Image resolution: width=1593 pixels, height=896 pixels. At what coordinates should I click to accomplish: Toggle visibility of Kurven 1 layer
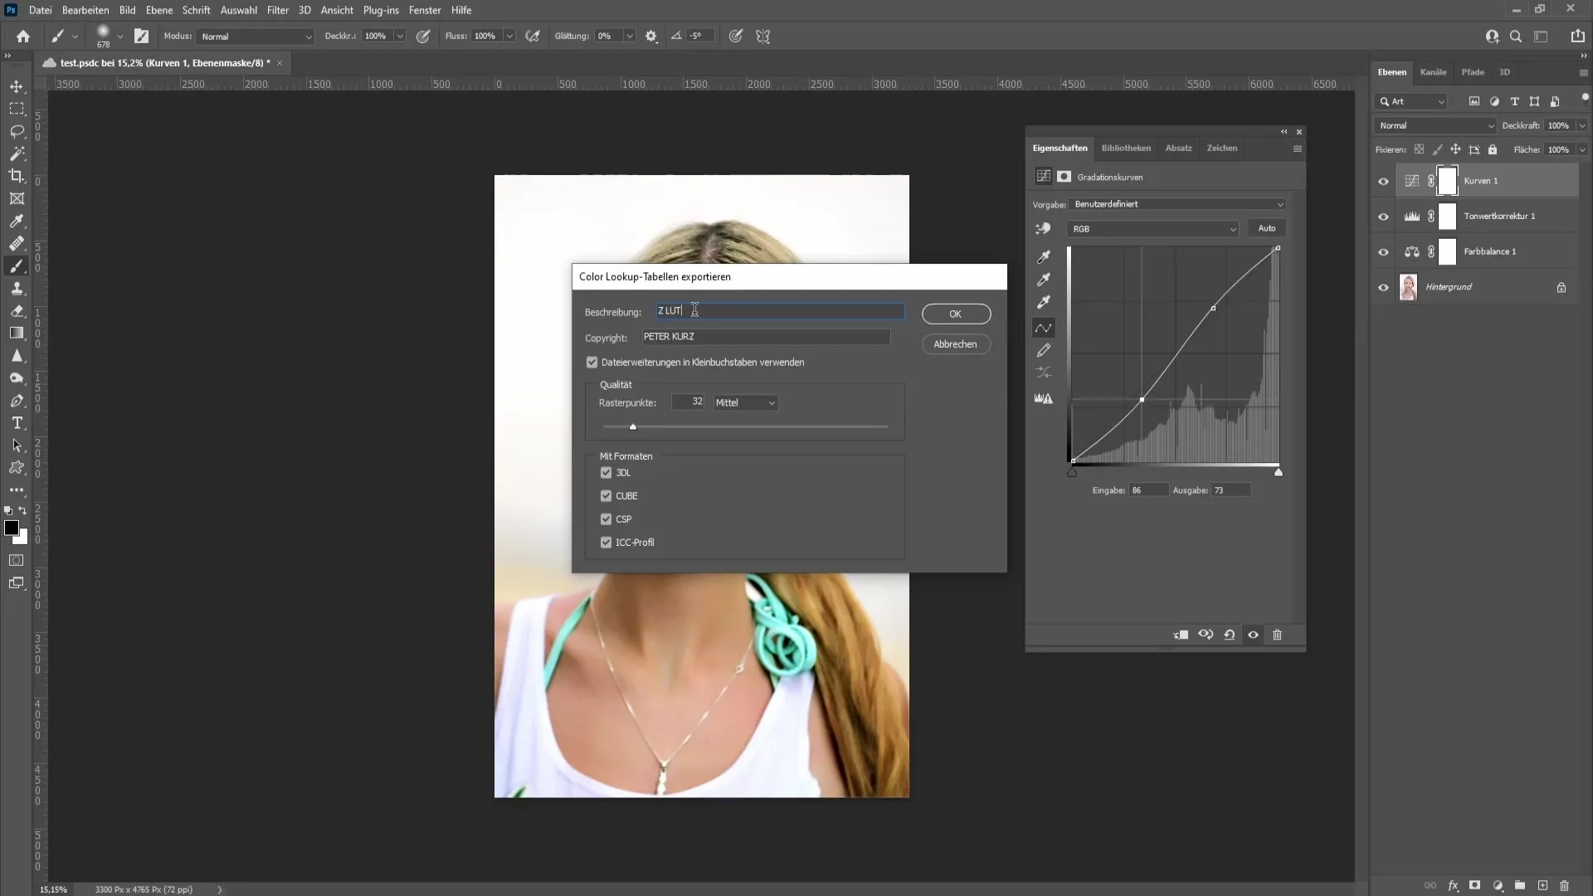click(1383, 181)
